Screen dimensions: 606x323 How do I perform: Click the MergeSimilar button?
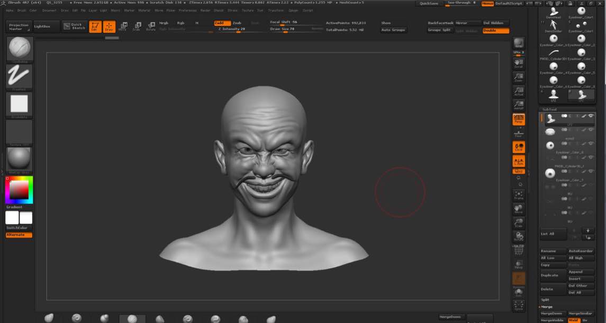pyautogui.click(x=581, y=313)
